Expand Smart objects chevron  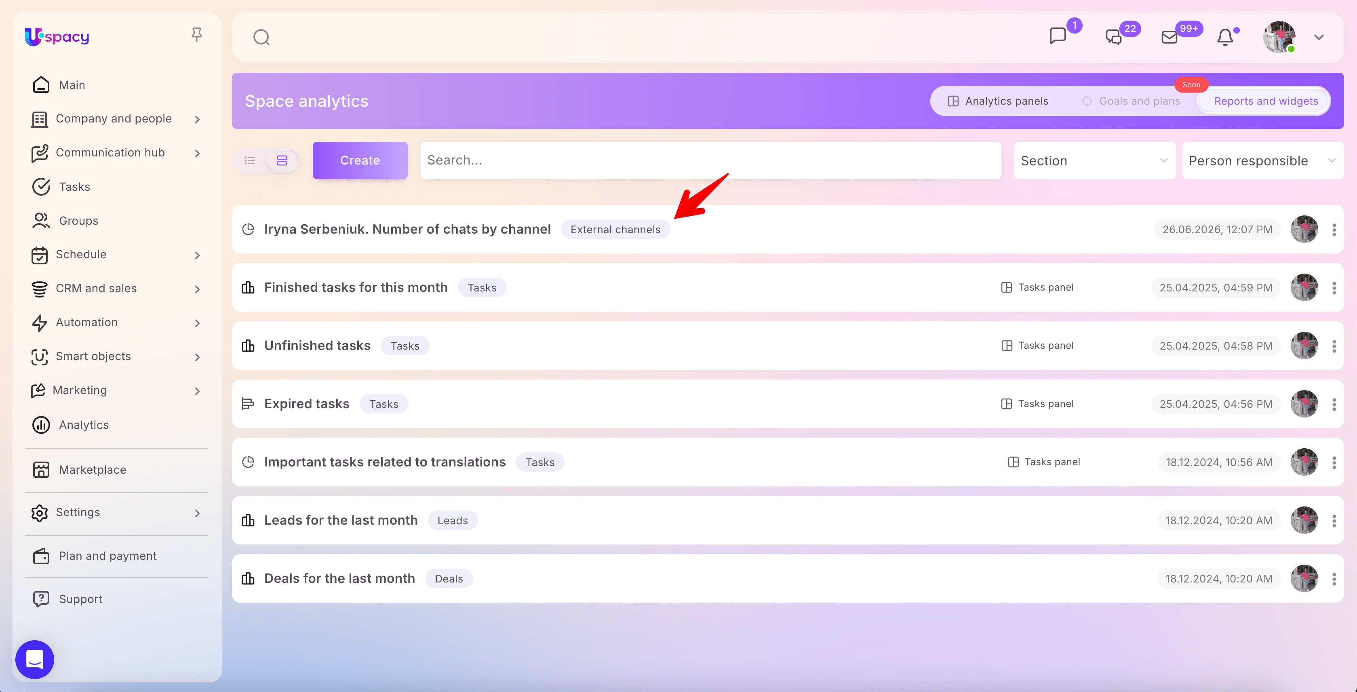(x=197, y=357)
